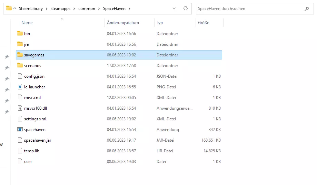Sort by the Typ column header
Viewport: 317px width, 185px height.
click(160, 23)
